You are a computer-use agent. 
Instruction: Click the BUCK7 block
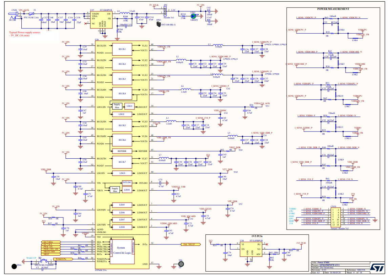(x=122, y=162)
